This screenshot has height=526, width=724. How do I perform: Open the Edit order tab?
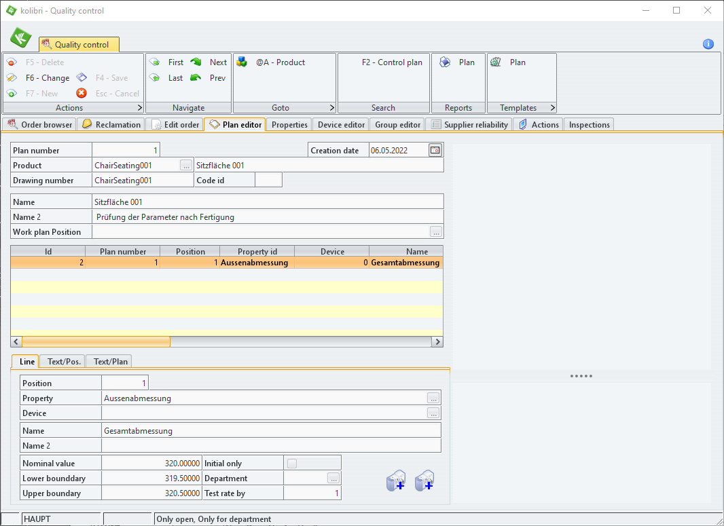tap(175, 125)
